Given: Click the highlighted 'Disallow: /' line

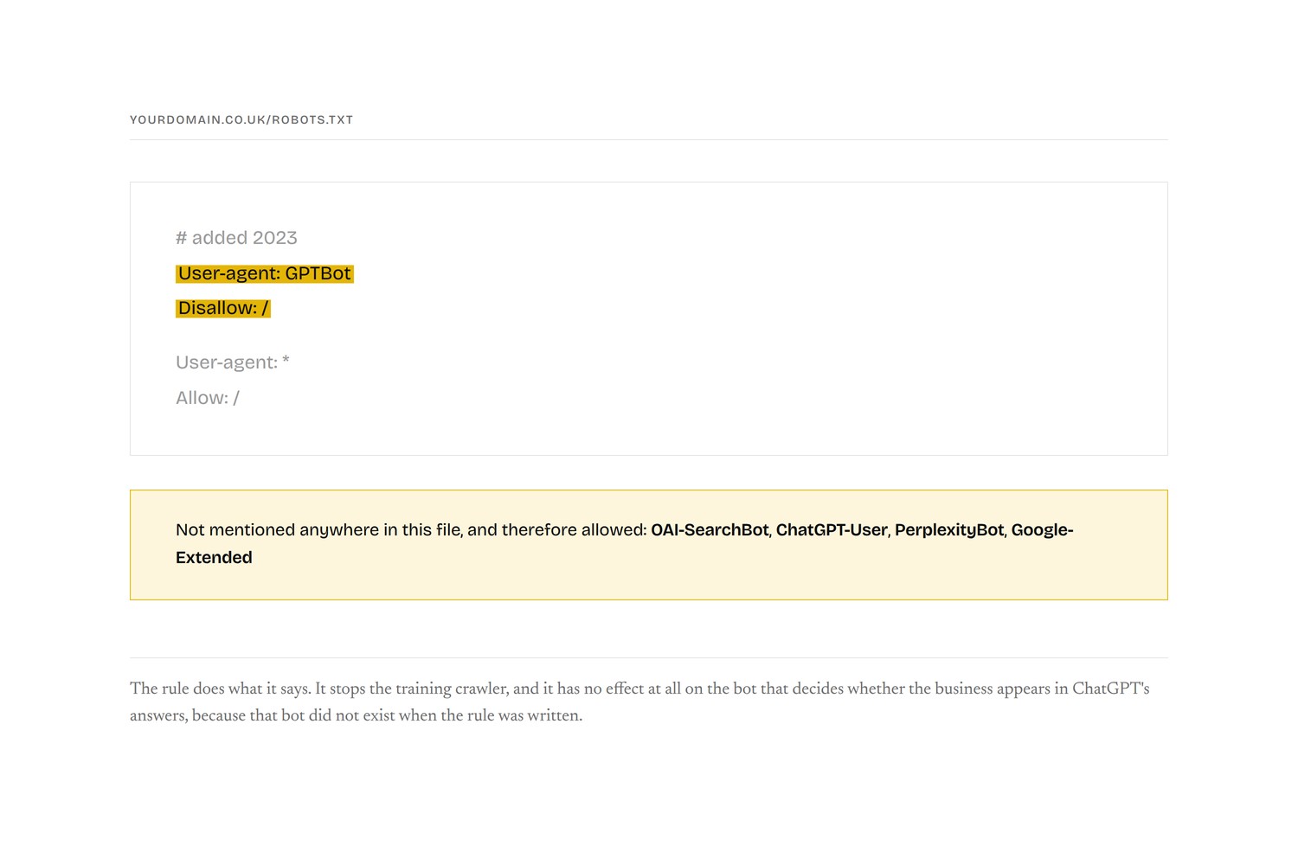Looking at the screenshot, I should coord(223,308).
